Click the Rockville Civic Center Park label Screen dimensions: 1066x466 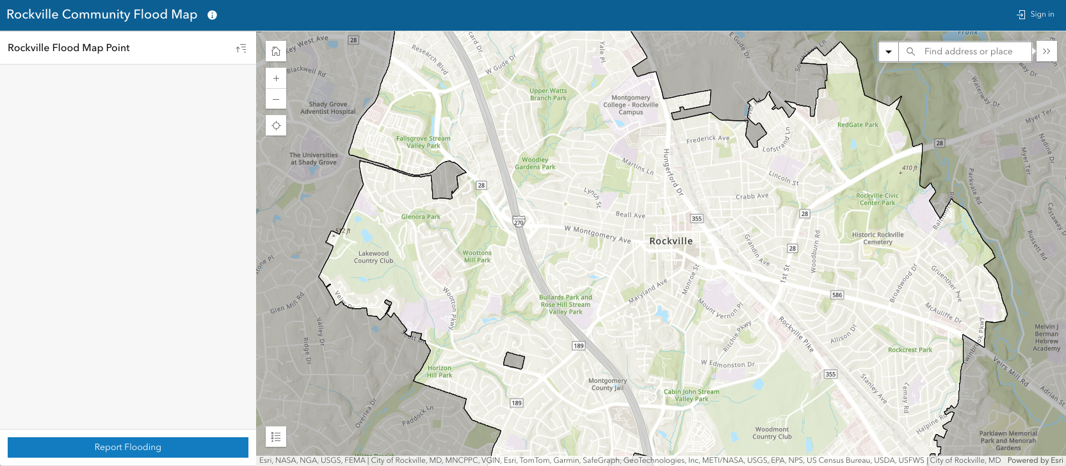[x=877, y=199]
